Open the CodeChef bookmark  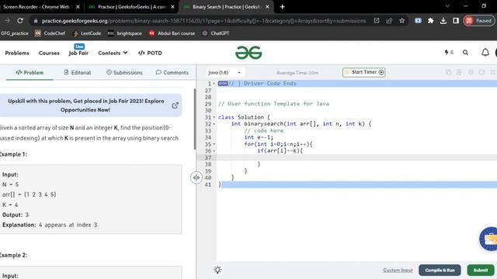(x=50, y=33)
